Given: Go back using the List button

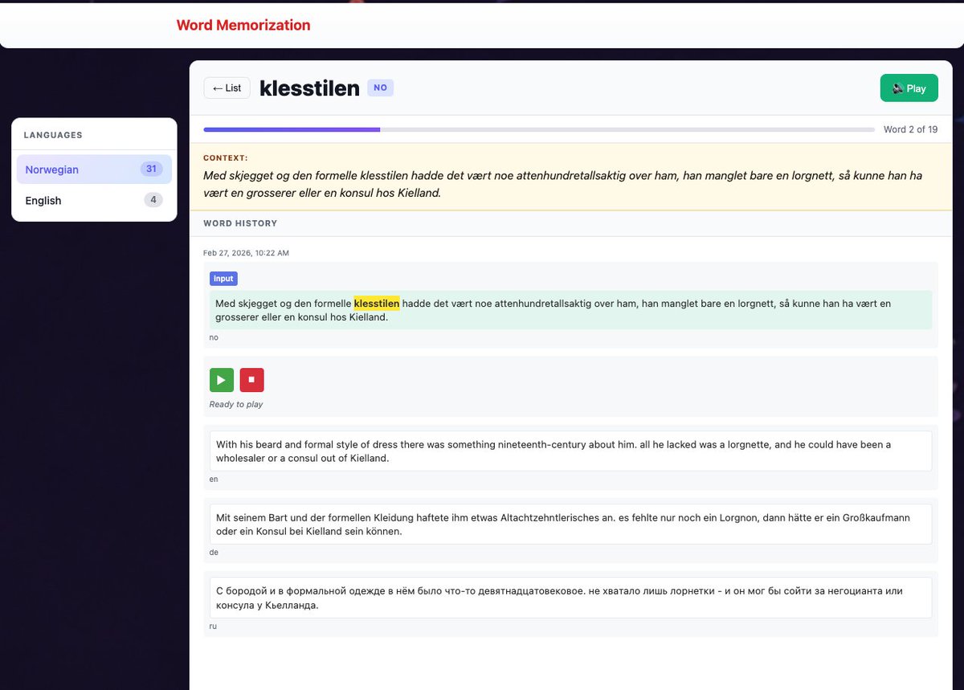Looking at the screenshot, I should (227, 88).
